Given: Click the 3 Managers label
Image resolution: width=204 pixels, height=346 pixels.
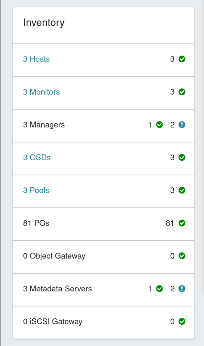Looking at the screenshot, I should pyautogui.click(x=44, y=125).
